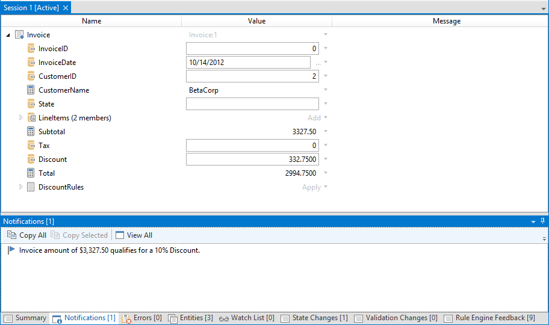Click the State input field
549x325 pixels.
252,104
